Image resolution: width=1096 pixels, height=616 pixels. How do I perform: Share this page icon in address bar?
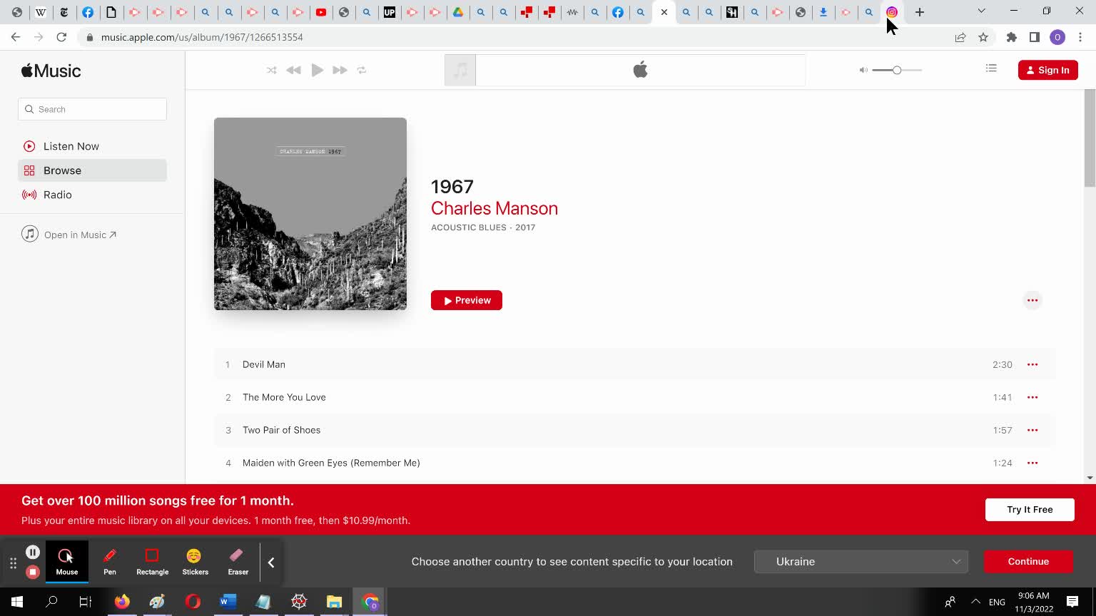[960, 37]
